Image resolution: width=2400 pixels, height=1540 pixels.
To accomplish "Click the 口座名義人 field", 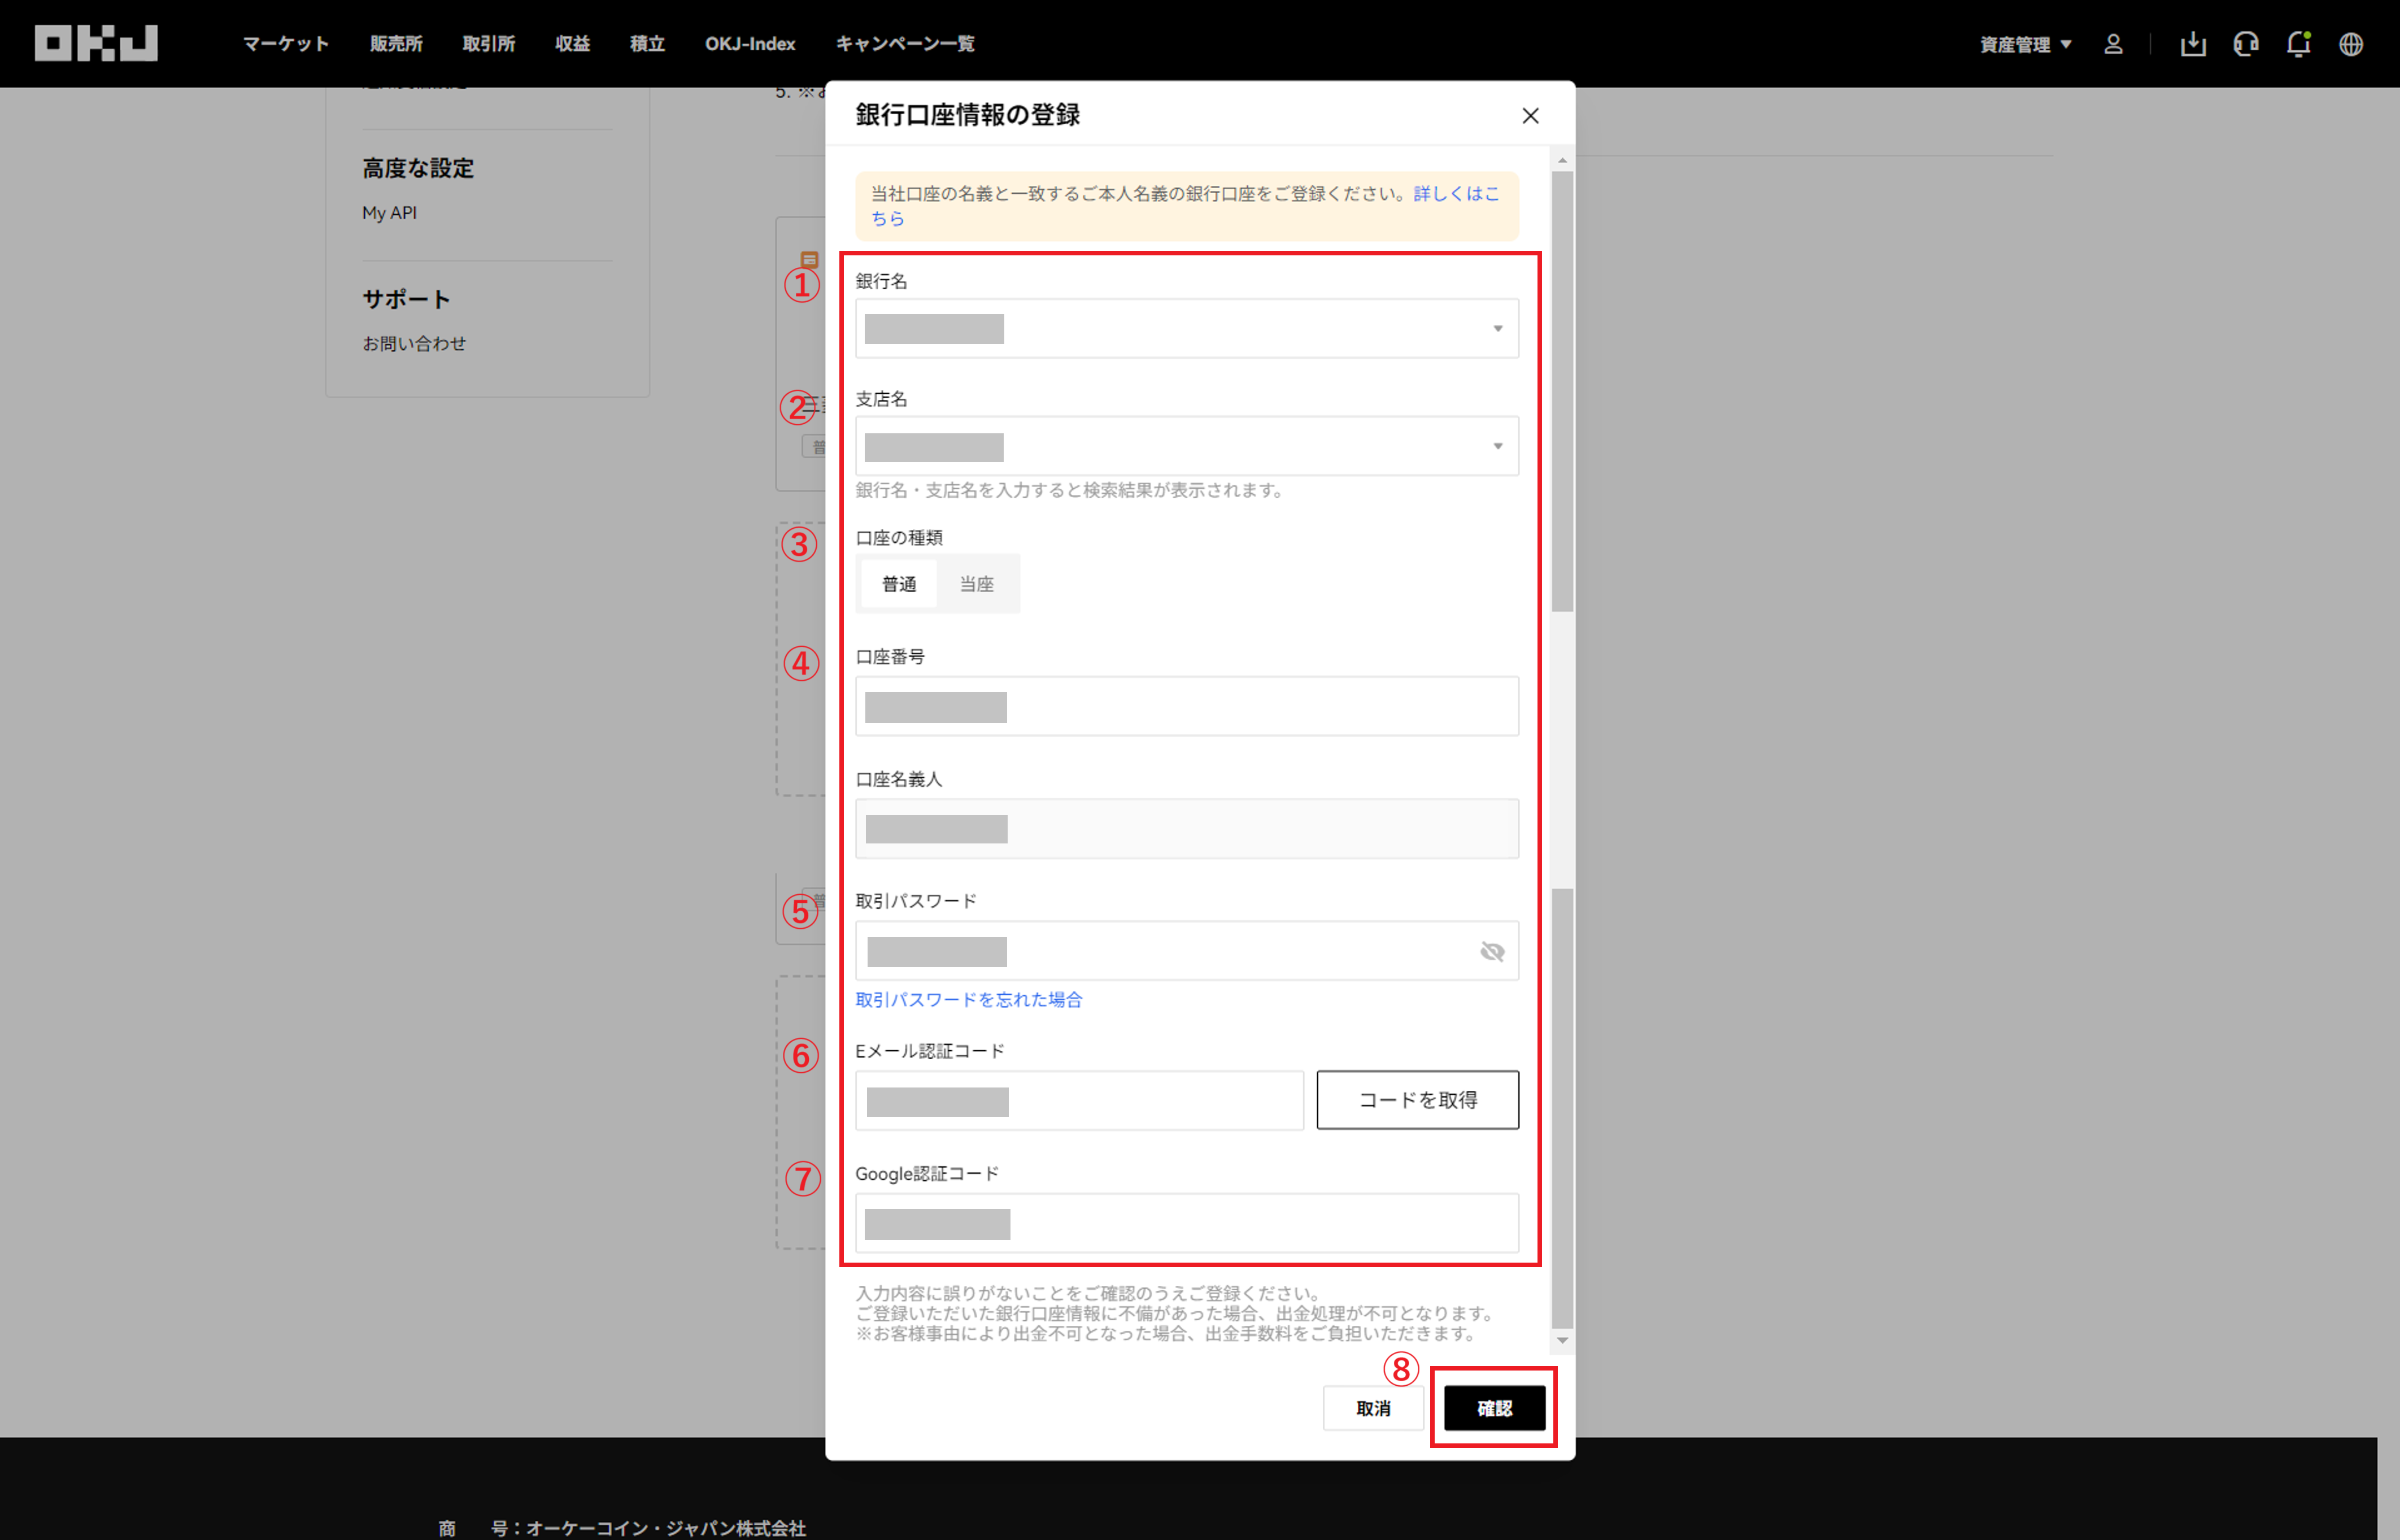I will click(1187, 828).
